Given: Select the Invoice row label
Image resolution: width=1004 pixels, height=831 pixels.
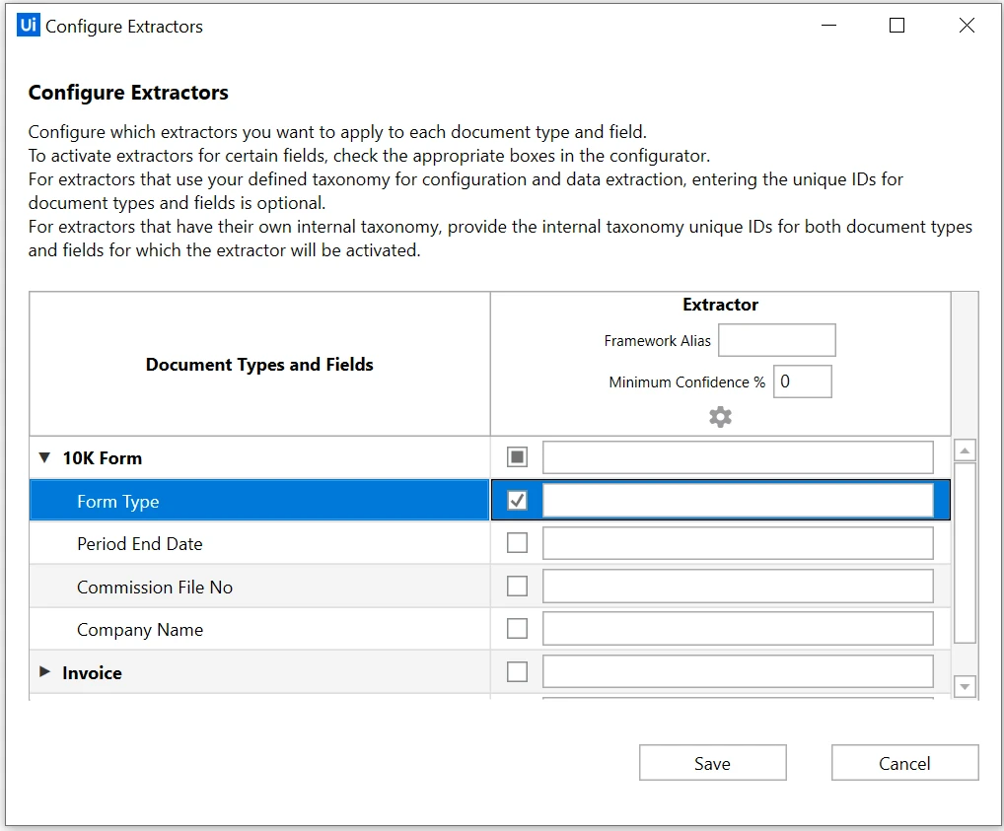Looking at the screenshot, I should 92,673.
